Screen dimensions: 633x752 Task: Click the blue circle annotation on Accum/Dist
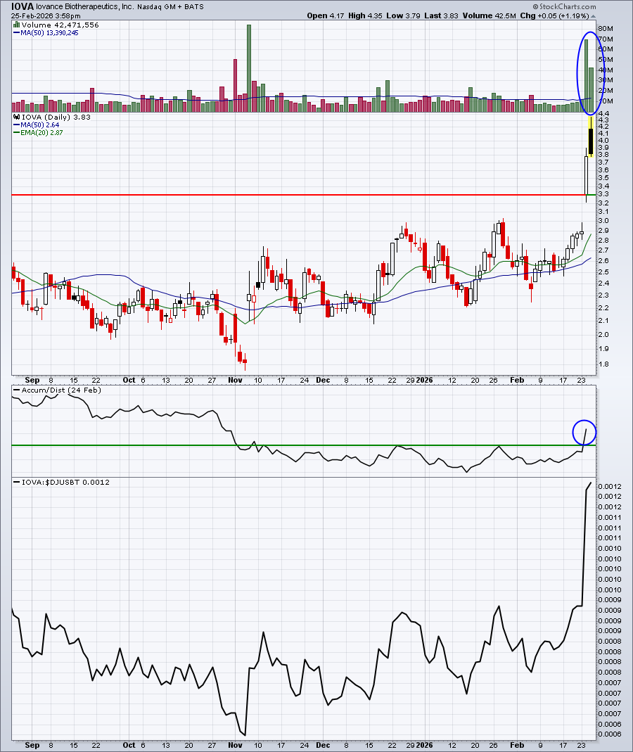click(584, 432)
